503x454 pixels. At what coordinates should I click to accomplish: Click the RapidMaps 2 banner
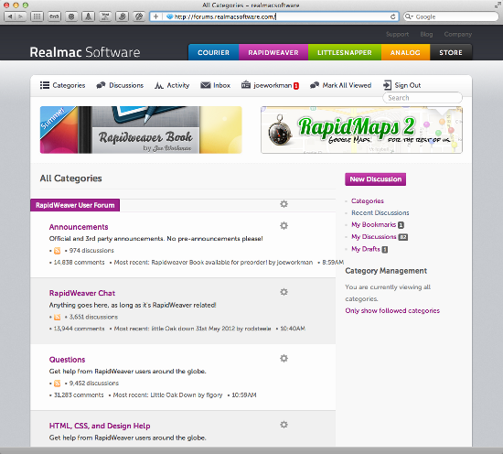pos(361,130)
